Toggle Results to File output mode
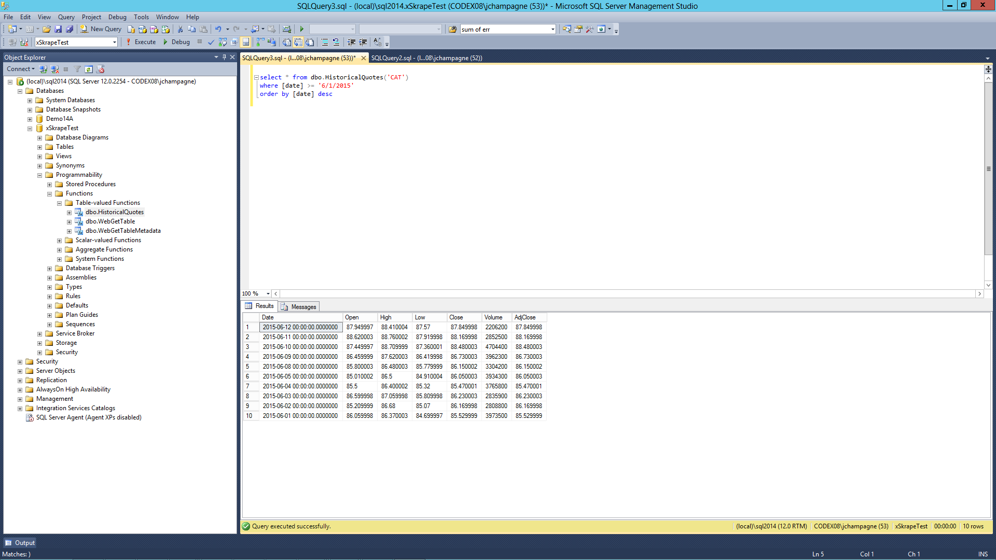This screenshot has width=996, height=560. coord(310,42)
